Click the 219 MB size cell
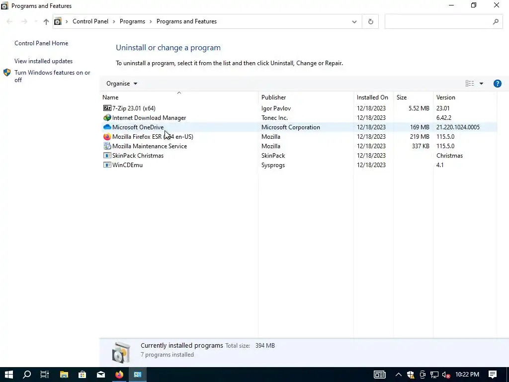509x382 pixels. 420,136
